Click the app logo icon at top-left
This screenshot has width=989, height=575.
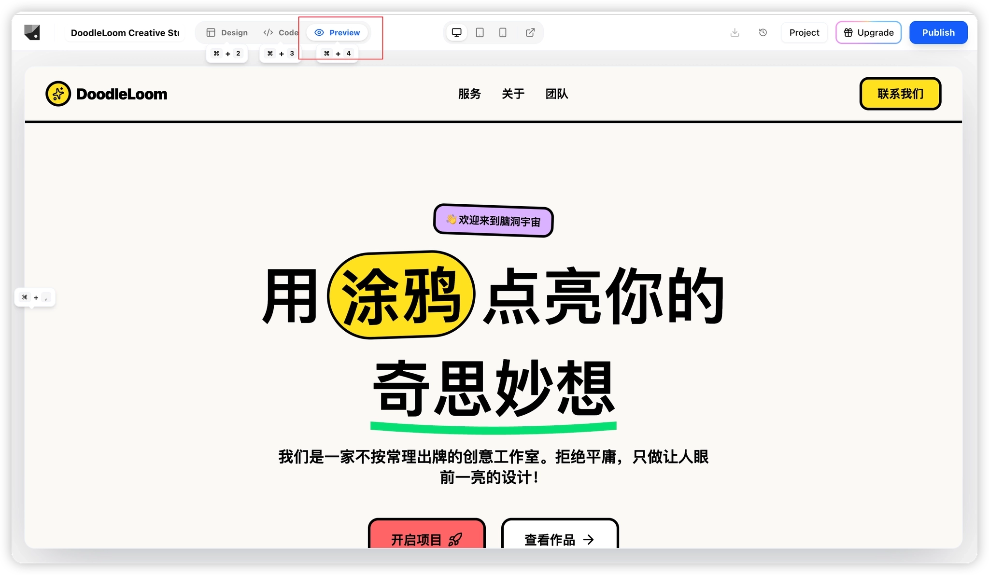pos(32,32)
